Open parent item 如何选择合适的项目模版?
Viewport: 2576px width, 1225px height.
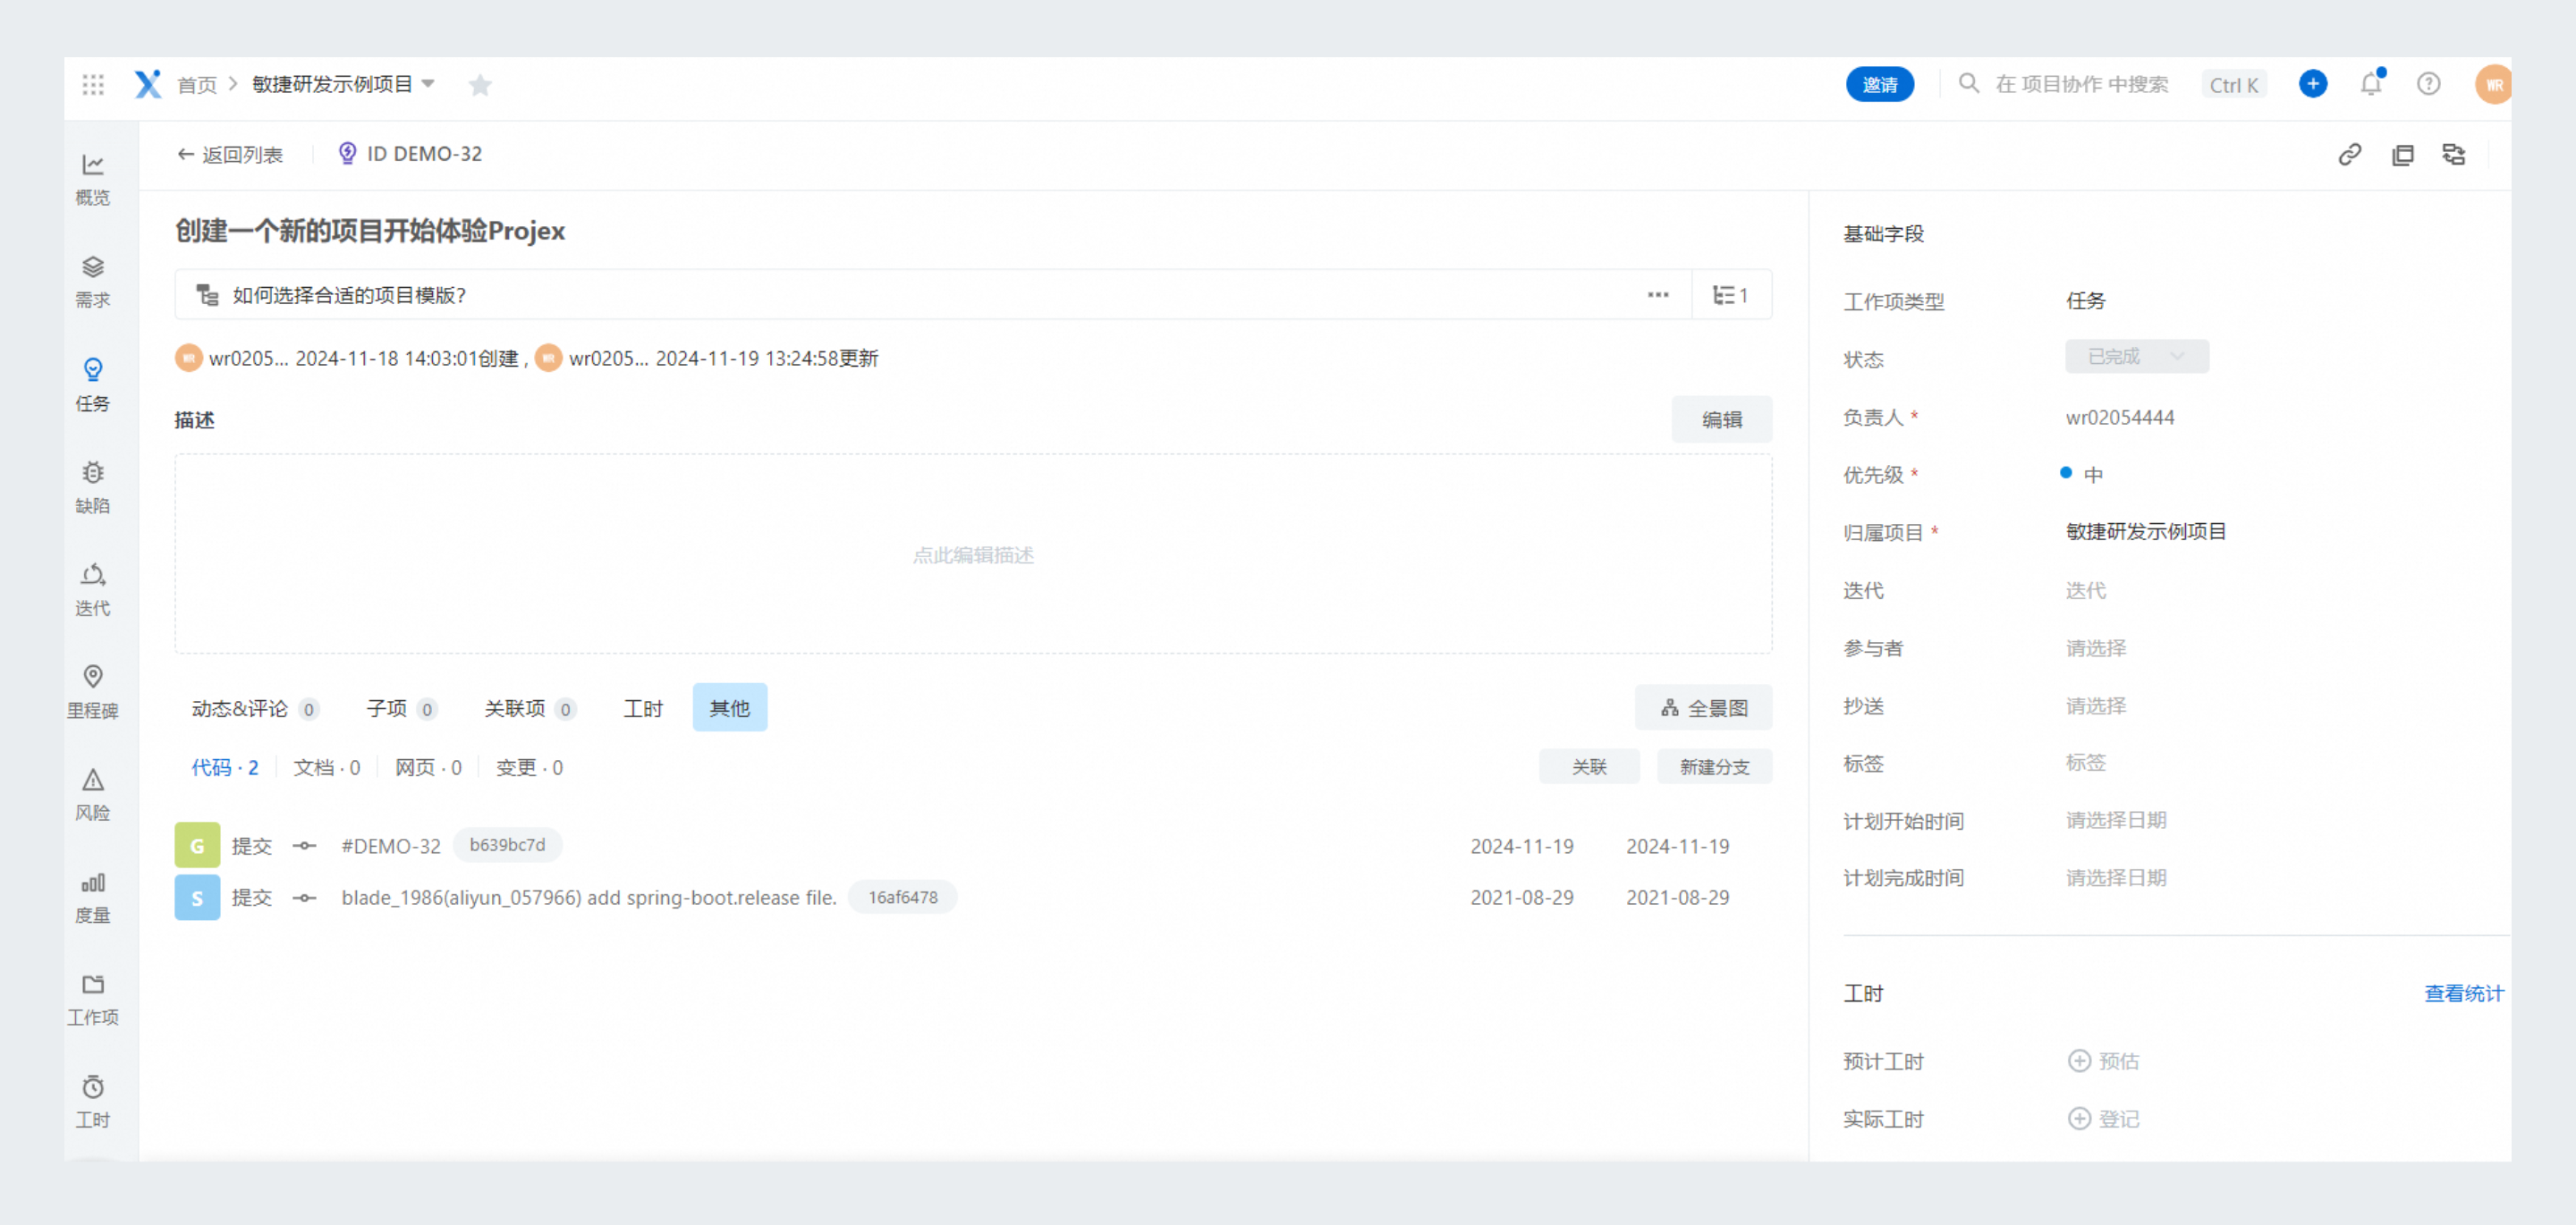pos(349,295)
